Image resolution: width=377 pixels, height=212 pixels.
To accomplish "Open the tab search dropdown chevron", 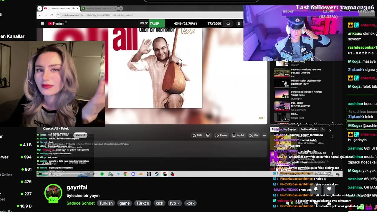I will point(40,8).
